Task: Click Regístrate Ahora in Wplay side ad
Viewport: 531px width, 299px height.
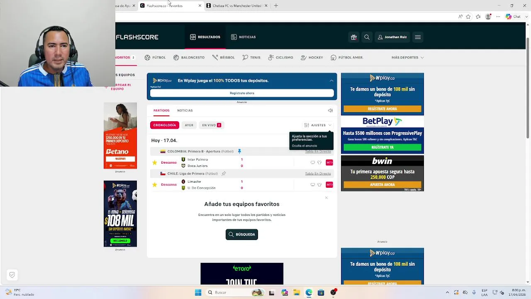Action: [x=382, y=109]
